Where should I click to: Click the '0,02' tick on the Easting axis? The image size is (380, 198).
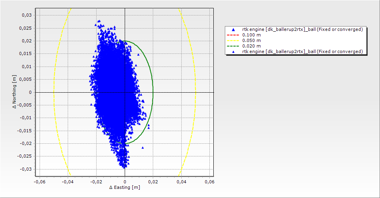tap(153, 182)
